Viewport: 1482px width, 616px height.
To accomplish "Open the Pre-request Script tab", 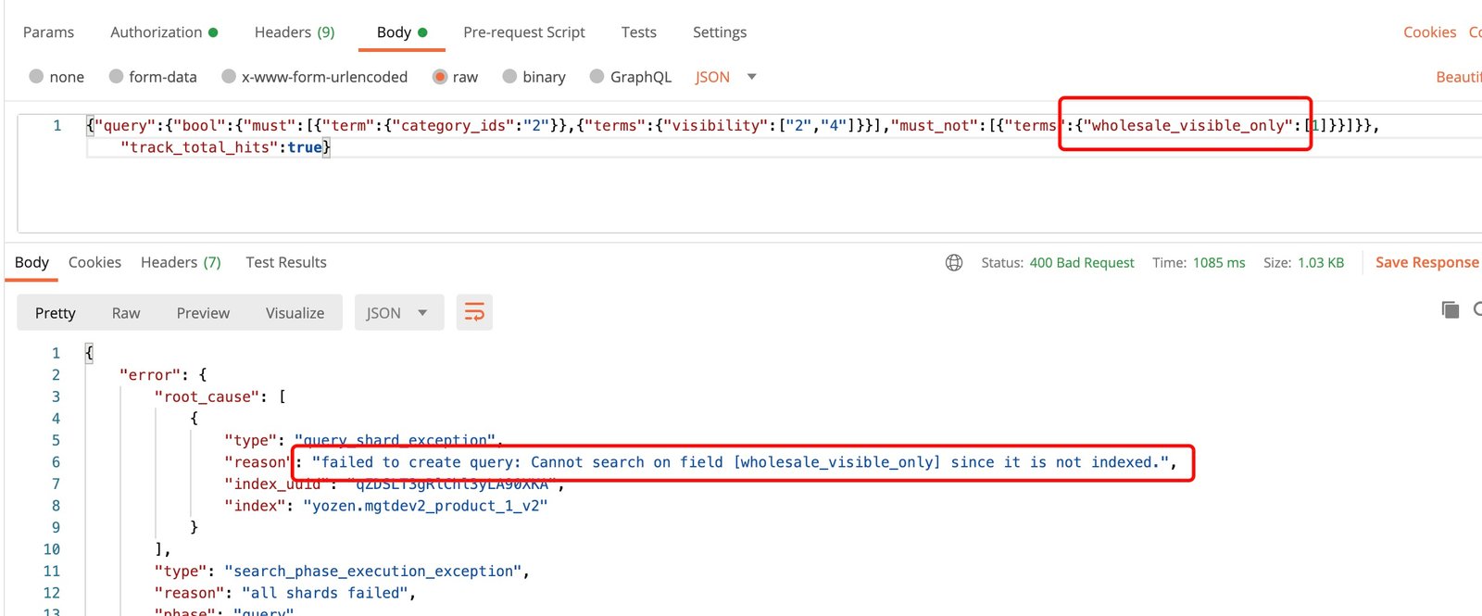I will [523, 32].
